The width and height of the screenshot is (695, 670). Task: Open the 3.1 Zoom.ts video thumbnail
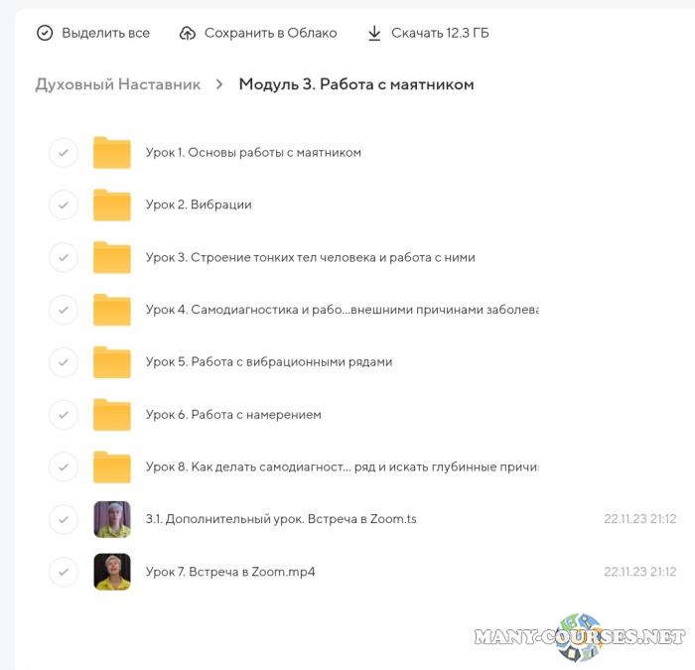coord(112,519)
